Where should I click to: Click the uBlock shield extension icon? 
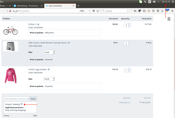[158, 11]
